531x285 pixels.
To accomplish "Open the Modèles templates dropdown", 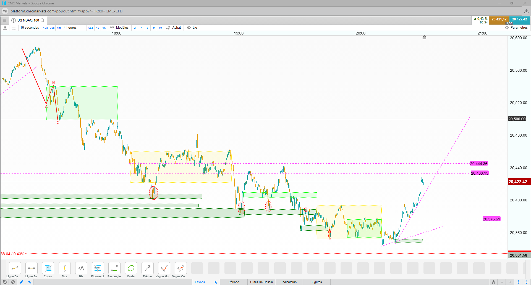I will coord(119,28).
